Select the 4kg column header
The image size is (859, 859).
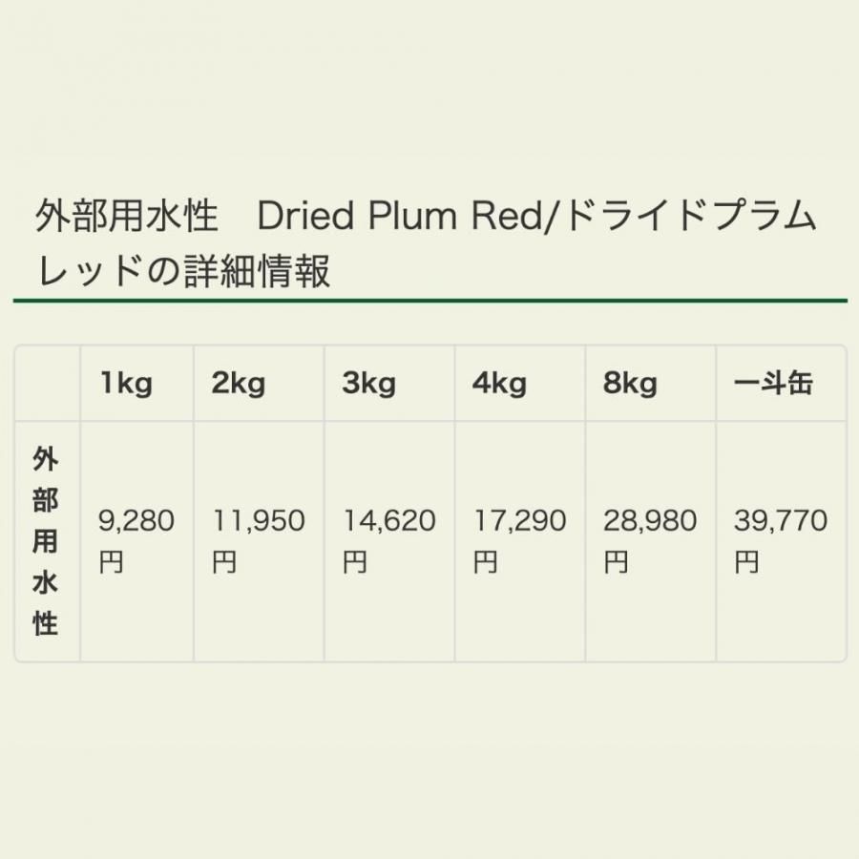pyautogui.click(x=520, y=383)
